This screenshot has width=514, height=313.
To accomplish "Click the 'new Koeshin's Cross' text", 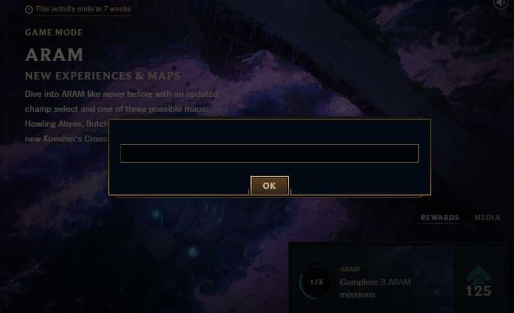I will tap(66, 139).
